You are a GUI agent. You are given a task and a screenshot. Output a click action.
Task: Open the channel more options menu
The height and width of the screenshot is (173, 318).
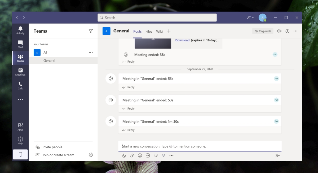tap(295, 31)
